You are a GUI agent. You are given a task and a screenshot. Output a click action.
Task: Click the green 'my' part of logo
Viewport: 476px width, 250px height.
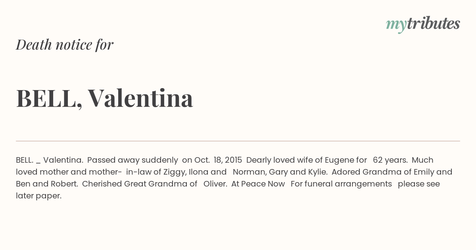tap(396, 25)
